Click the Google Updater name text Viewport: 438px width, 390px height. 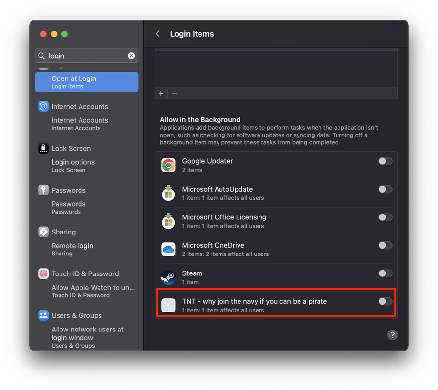[x=208, y=161]
